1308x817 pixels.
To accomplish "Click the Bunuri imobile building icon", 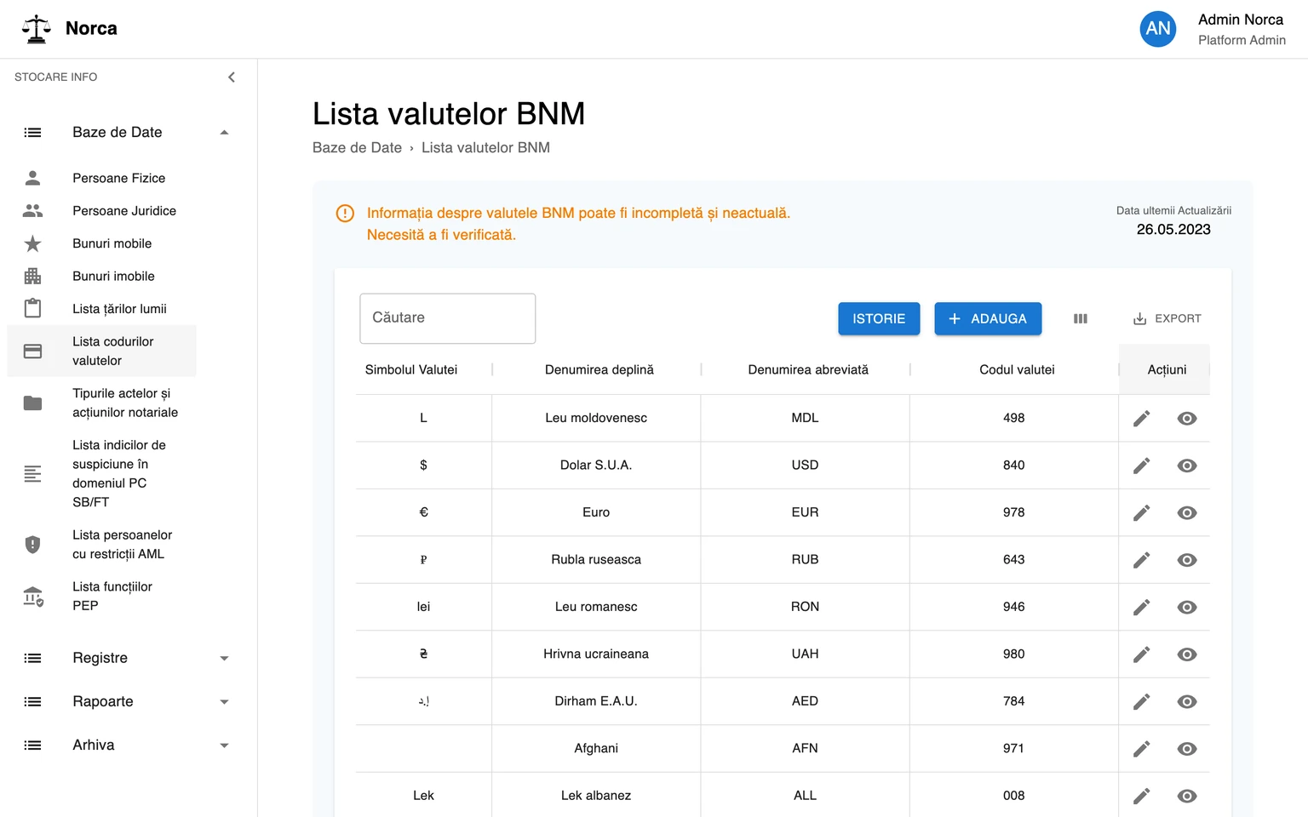I will [x=32, y=276].
